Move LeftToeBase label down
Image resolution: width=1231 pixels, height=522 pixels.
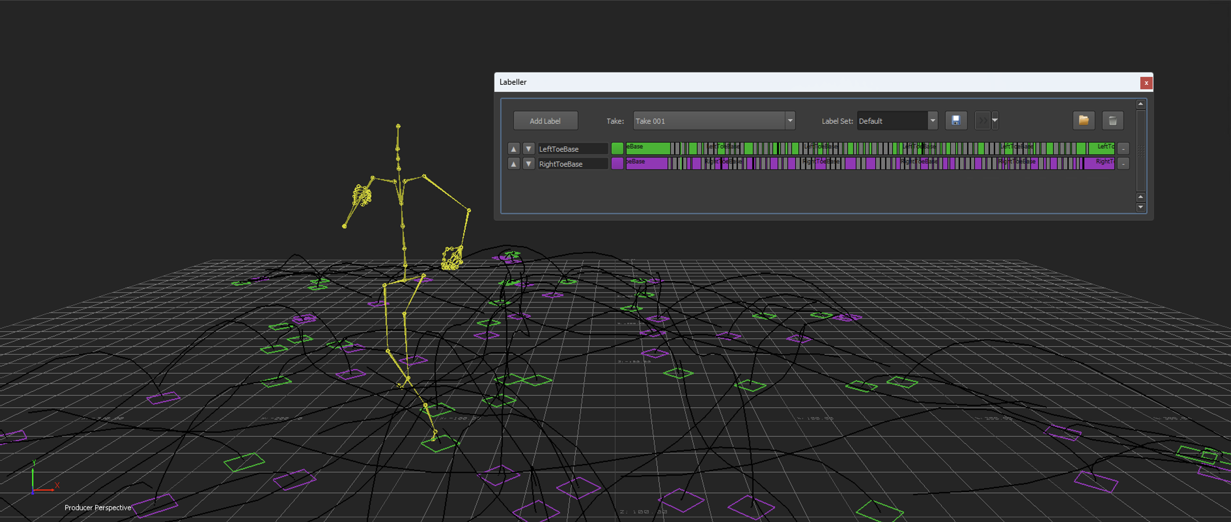(529, 149)
